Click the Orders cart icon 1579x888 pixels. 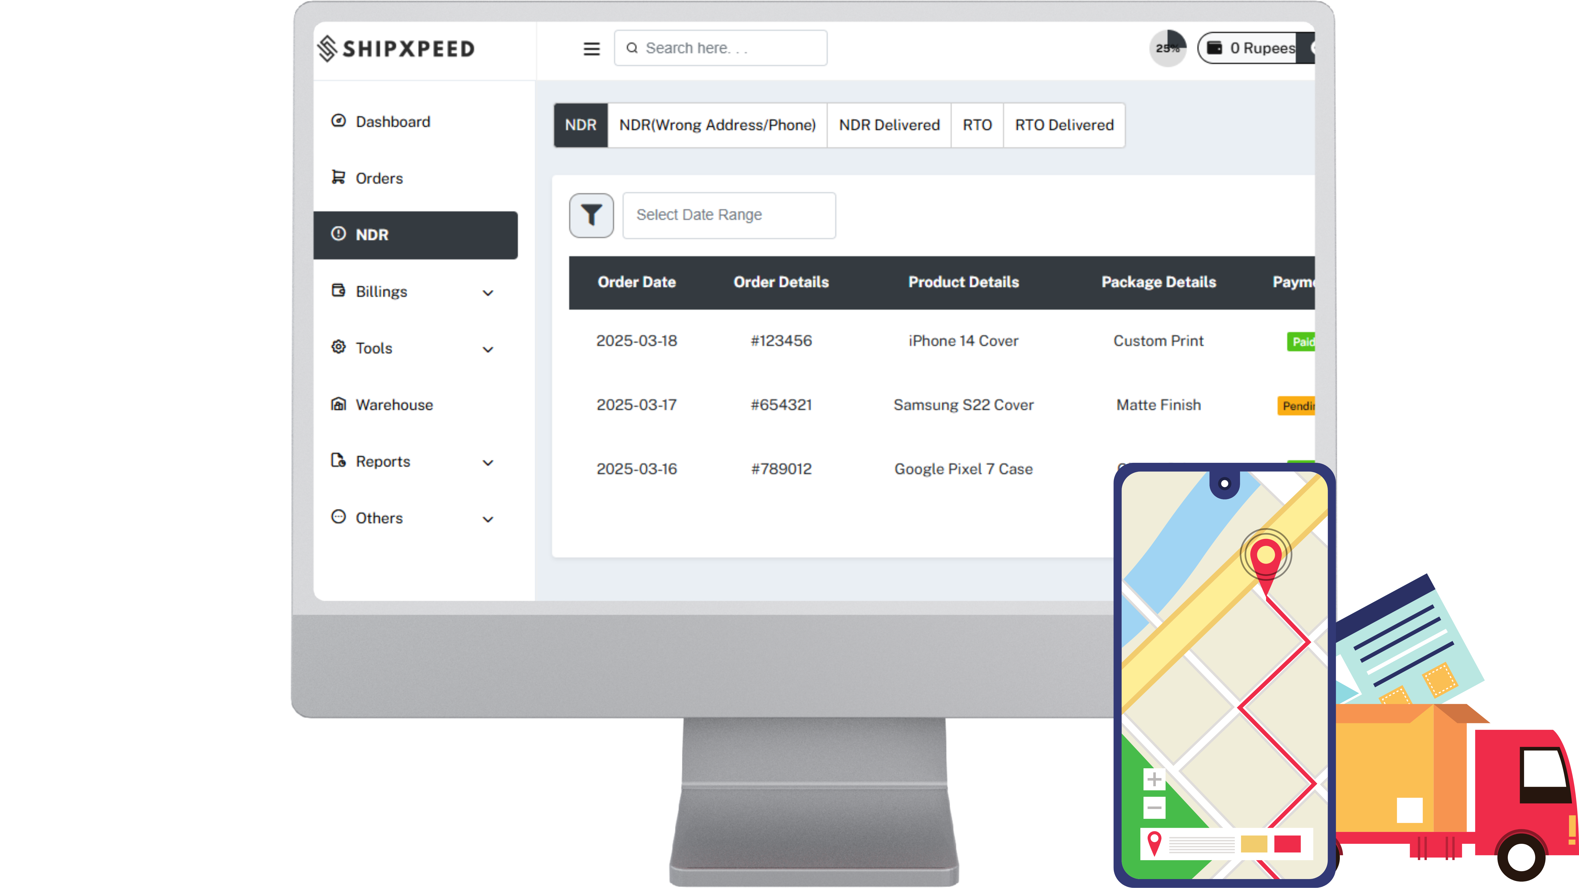(x=338, y=177)
